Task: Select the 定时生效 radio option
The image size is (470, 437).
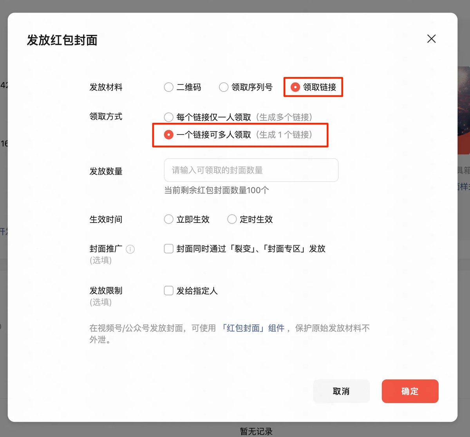Action: click(x=232, y=219)
